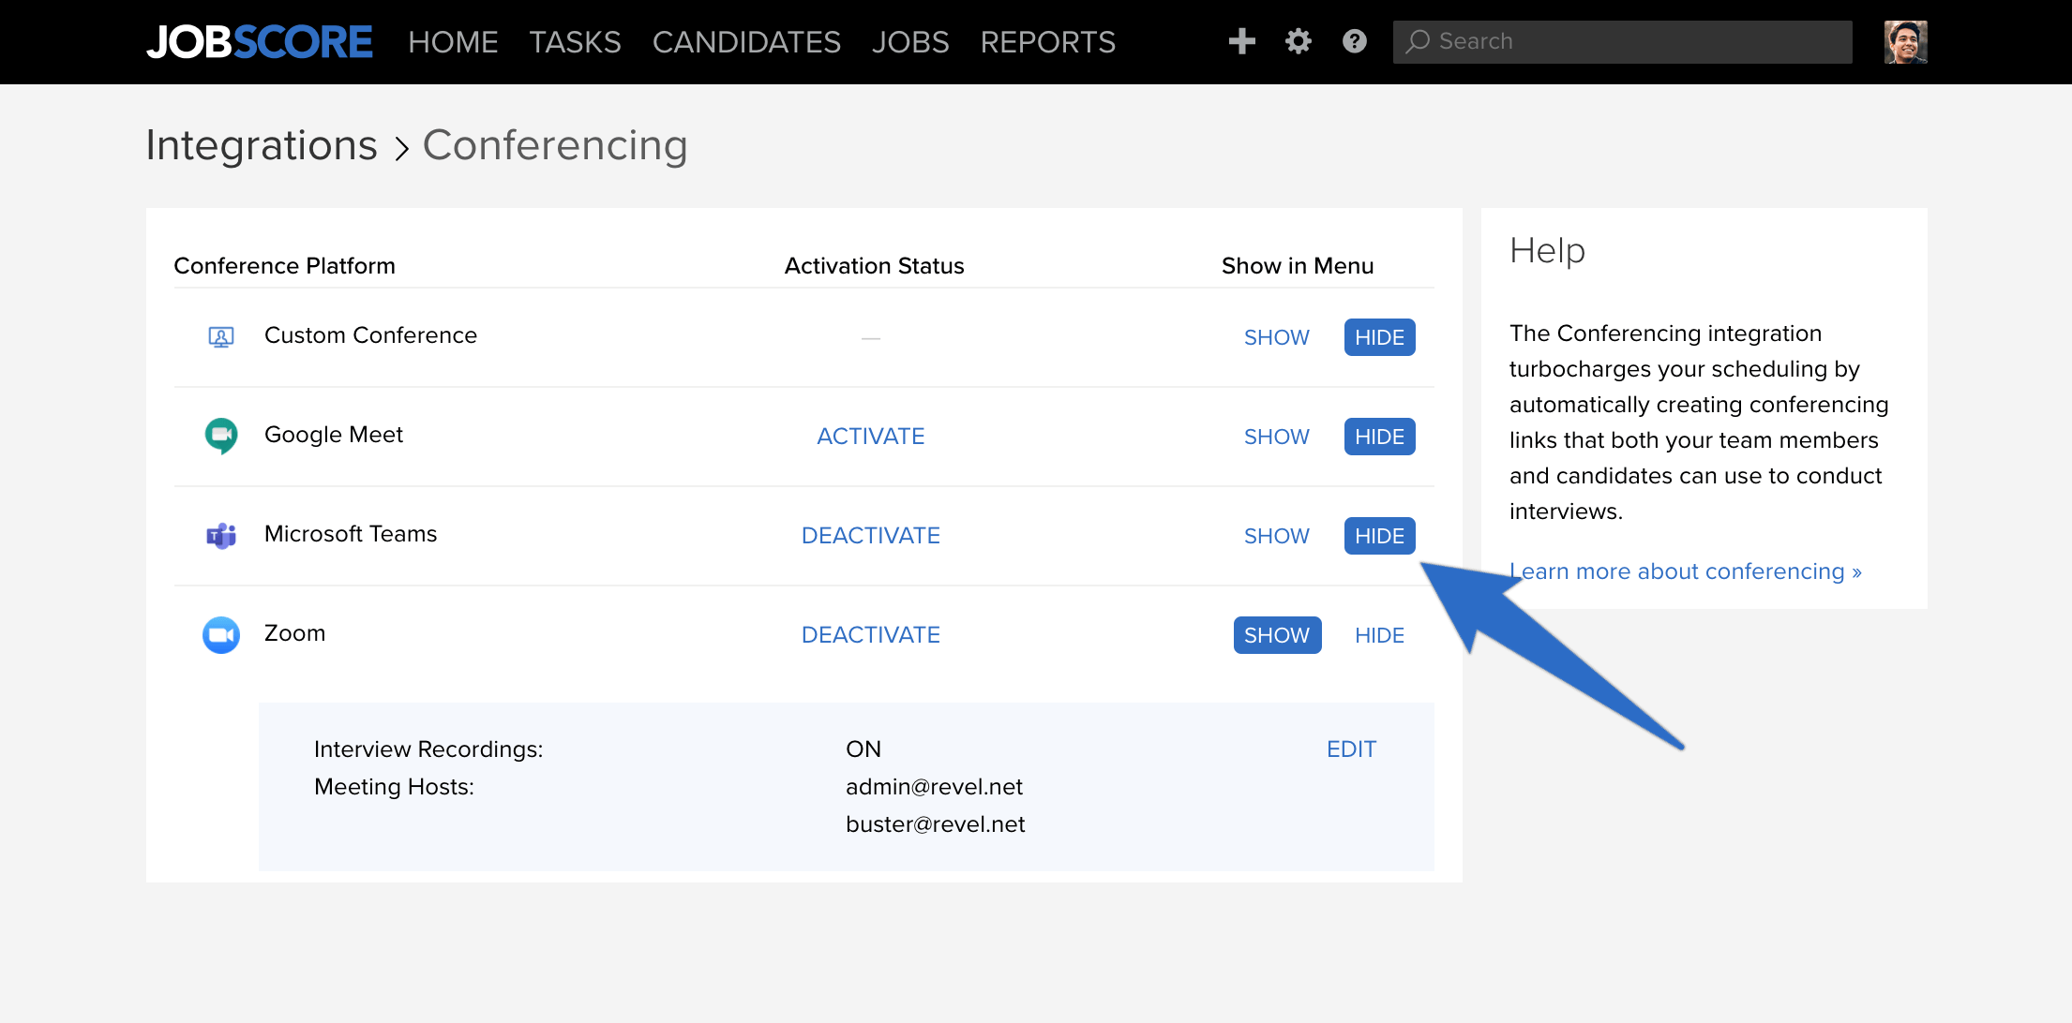The image size is (2072, 1023).
Task: Activate Google Meet integration
Action: coord(871,437)
